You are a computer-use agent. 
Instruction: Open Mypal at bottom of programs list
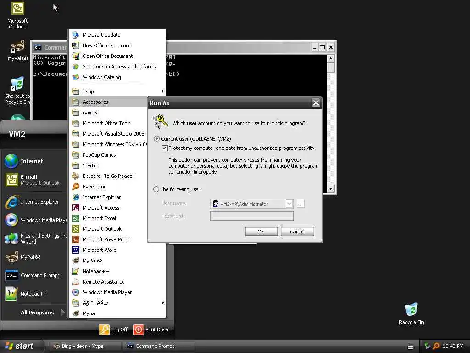(x=117, y=313)
